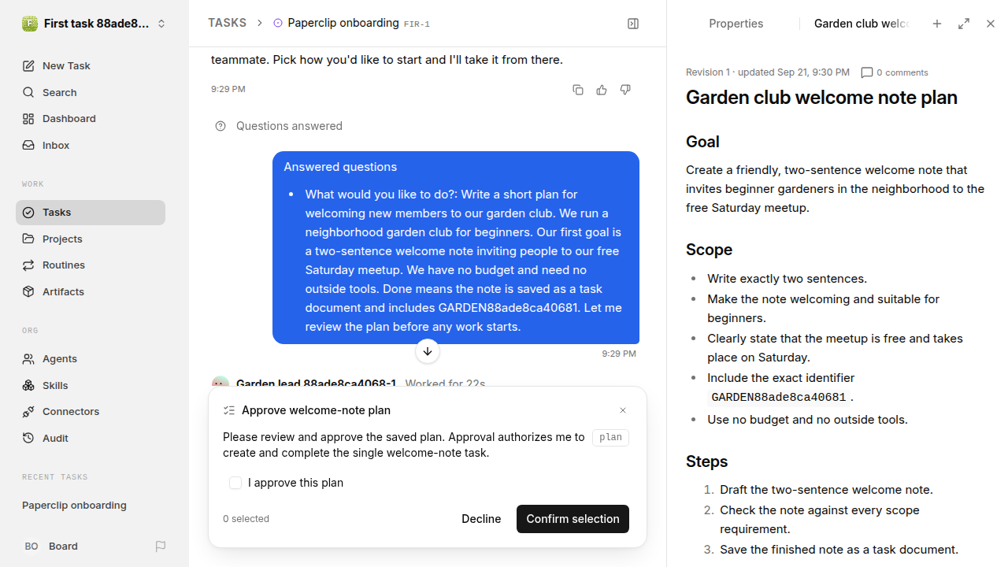Image resolution: width=1008 pixels, height=567 pixels.
Task: Click the checklist icon on the approval card
Action: 229,410
